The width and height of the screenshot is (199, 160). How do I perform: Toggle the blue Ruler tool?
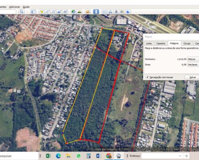pyautogui.click(x=96, y=12)
